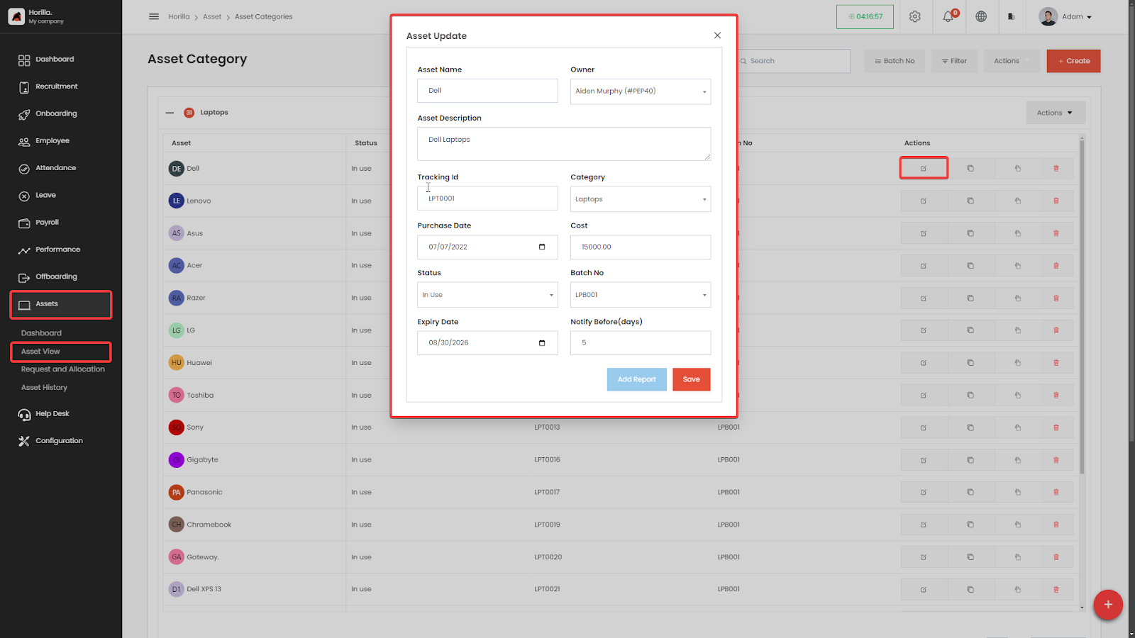Click the Tracking Id field

487,198
